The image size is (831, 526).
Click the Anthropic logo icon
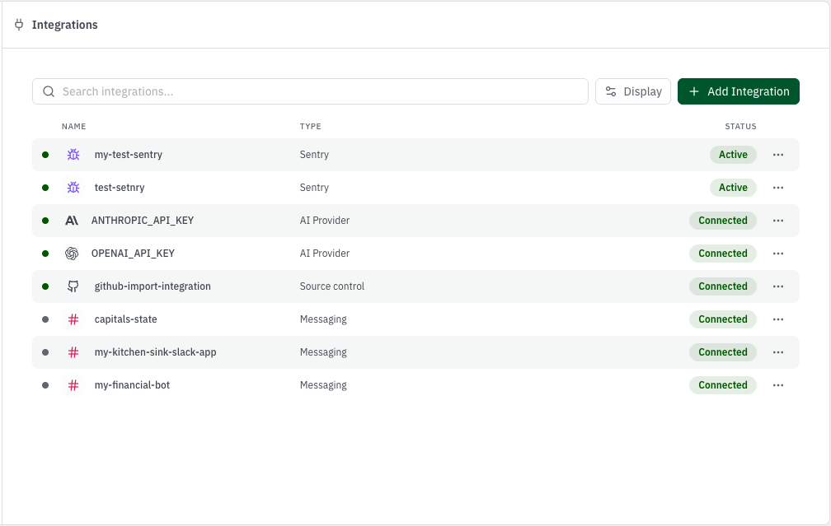coord(72,221)
